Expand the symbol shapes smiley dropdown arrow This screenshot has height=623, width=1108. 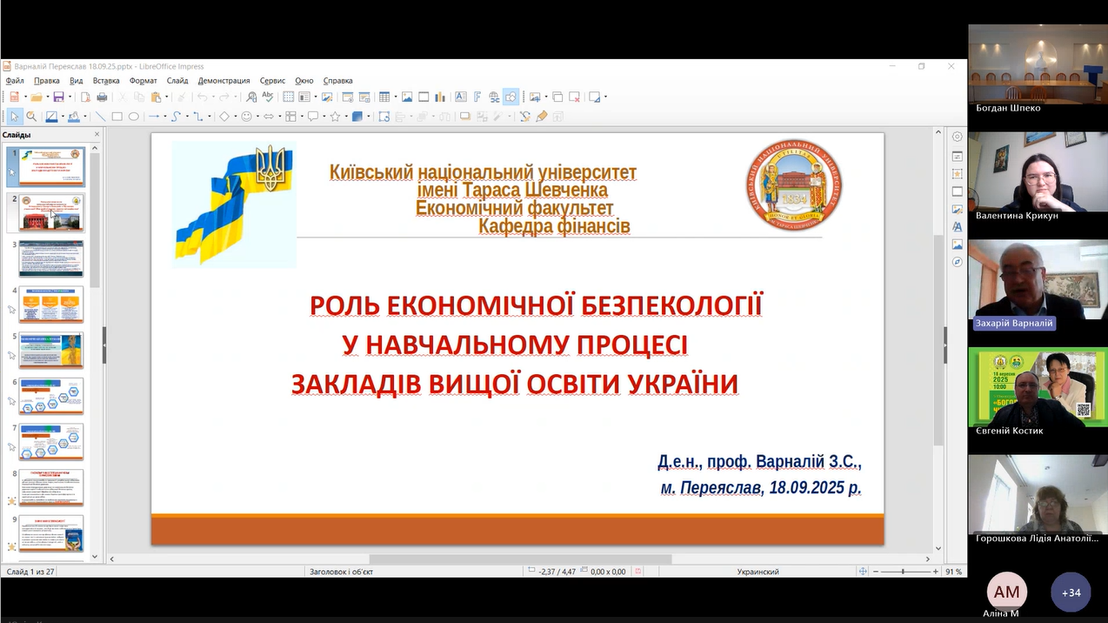coord(258,117)
